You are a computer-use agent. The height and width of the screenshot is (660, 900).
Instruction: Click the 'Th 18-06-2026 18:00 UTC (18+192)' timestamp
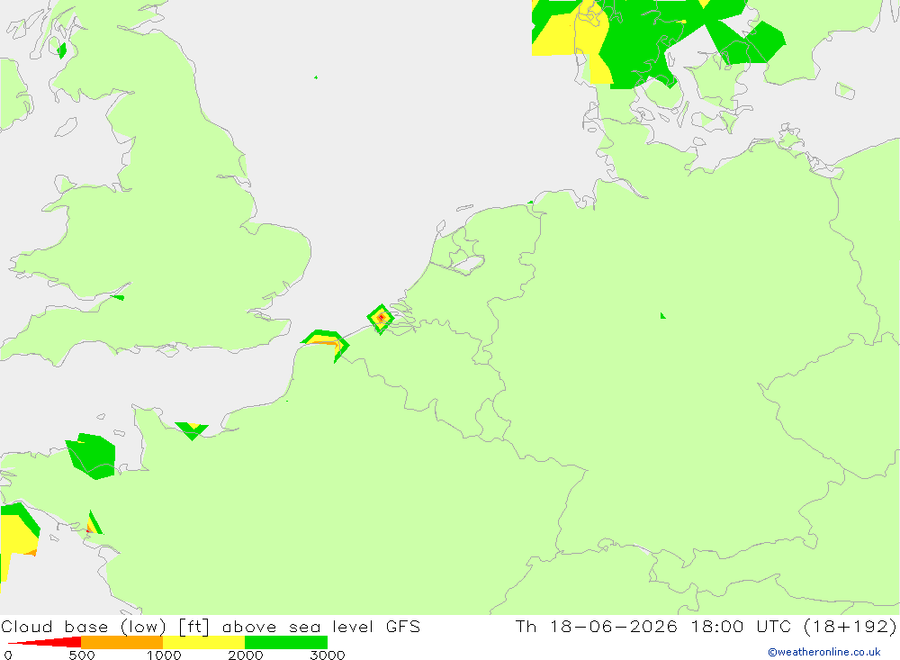click(x=706, y=626)
